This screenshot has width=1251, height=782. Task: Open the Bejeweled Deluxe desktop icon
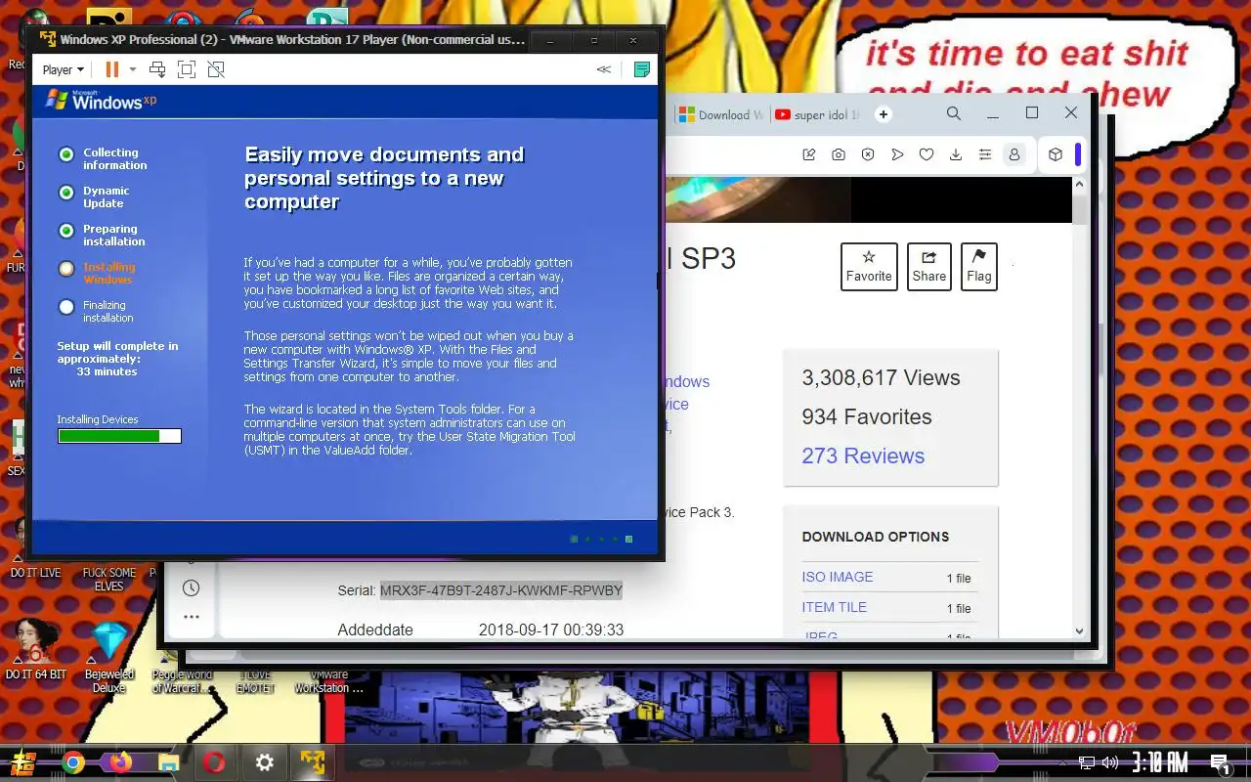point(109,657)
